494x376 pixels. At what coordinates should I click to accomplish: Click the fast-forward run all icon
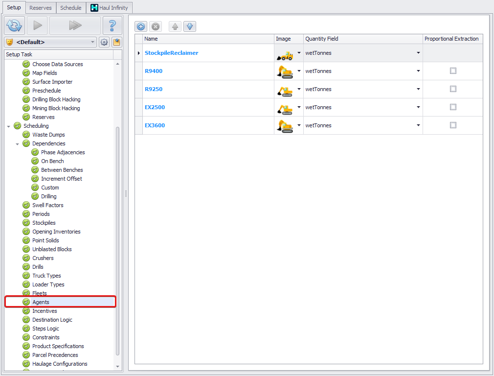pyautogui.click(x=75, y=25)
